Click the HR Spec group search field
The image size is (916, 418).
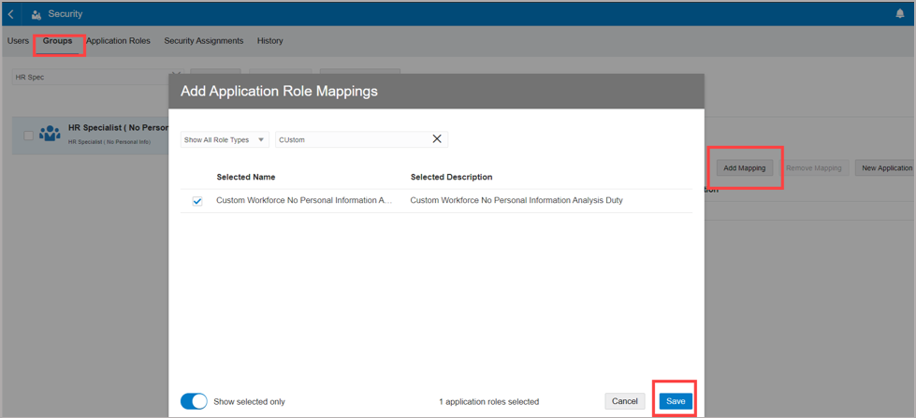[x=89, y=77]
